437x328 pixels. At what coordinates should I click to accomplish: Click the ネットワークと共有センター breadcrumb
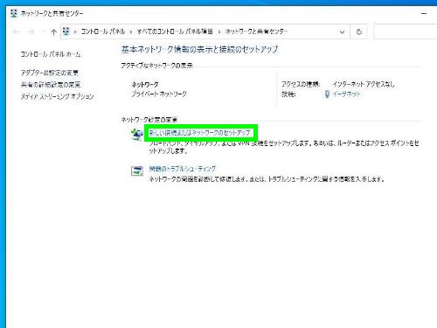point(256,31)
